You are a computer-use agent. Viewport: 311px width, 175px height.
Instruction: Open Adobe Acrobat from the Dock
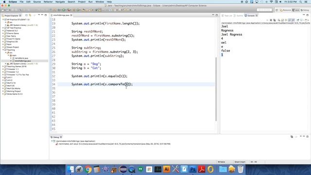click(x=202, y=169)
